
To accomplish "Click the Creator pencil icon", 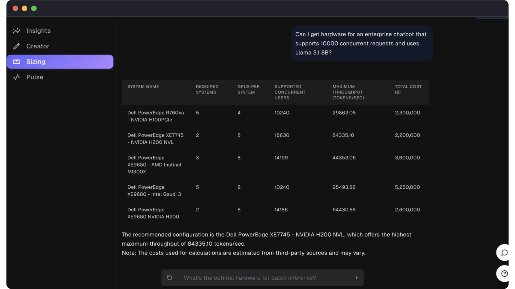I will coord(16,46).
